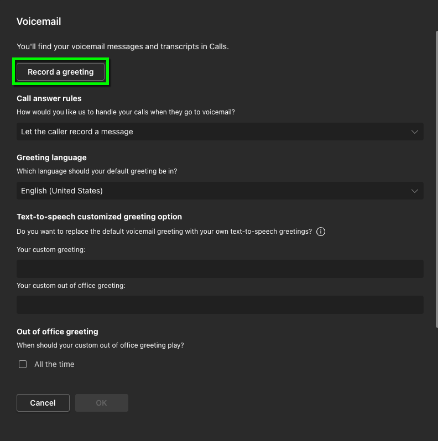
Task: Click the 'Greeting language' section heading
Action: [x=51, y=158]
